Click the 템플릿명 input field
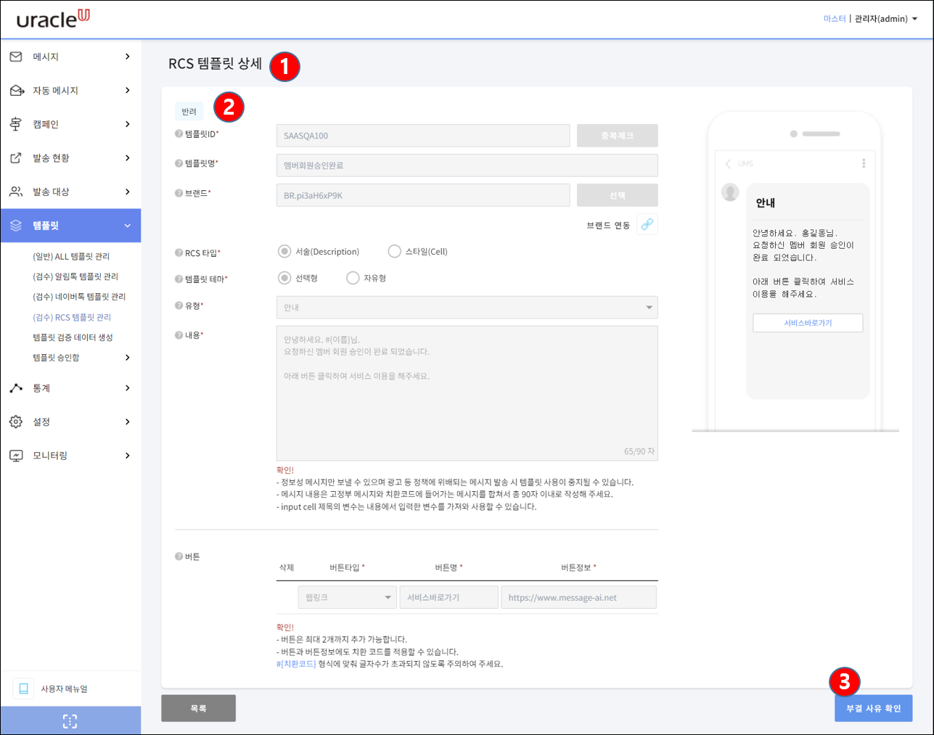Viewport: 934px width, 735px height. 467,165
